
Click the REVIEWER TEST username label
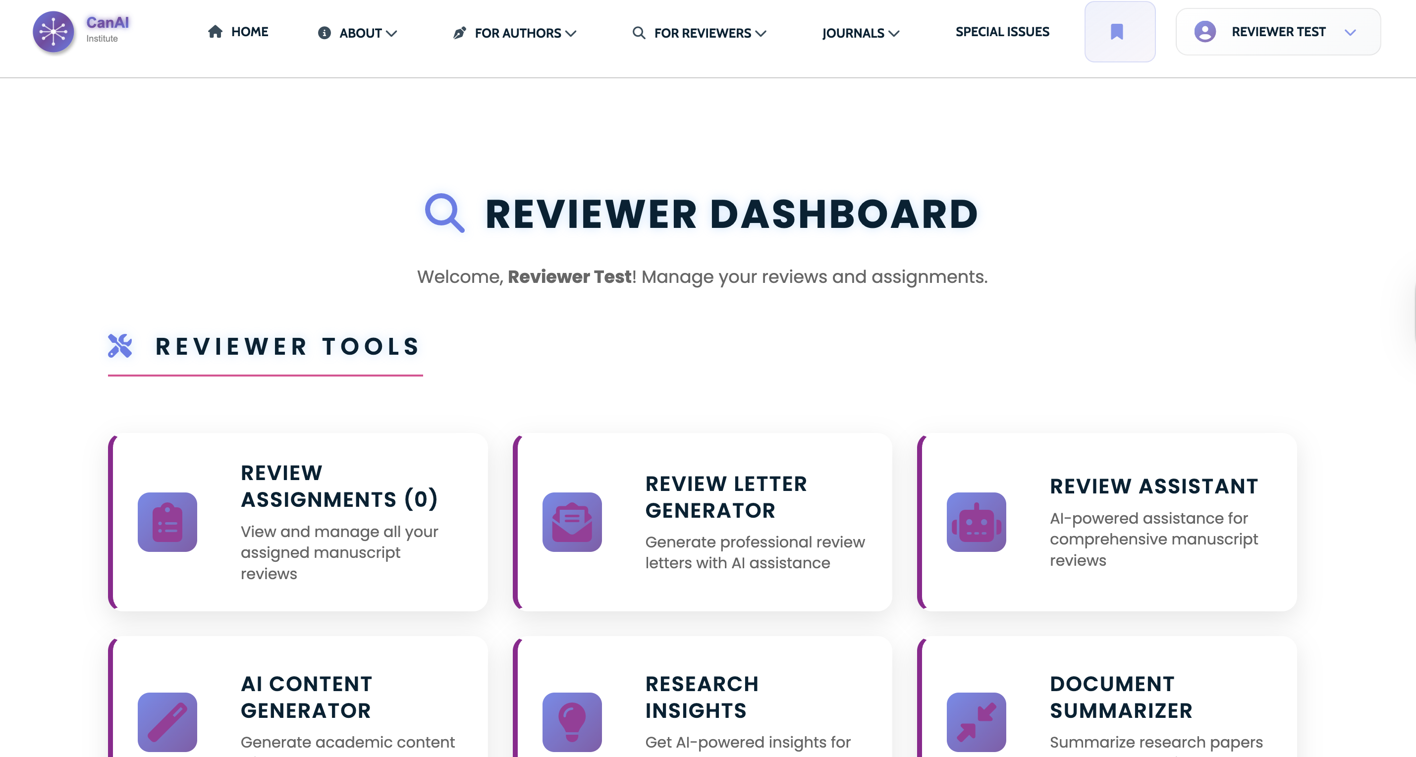pos(1279,32)
